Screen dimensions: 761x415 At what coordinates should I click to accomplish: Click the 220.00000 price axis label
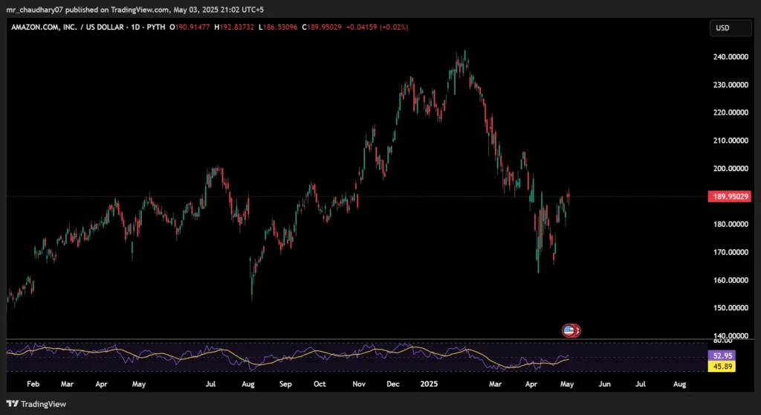(x=731, y=112)
